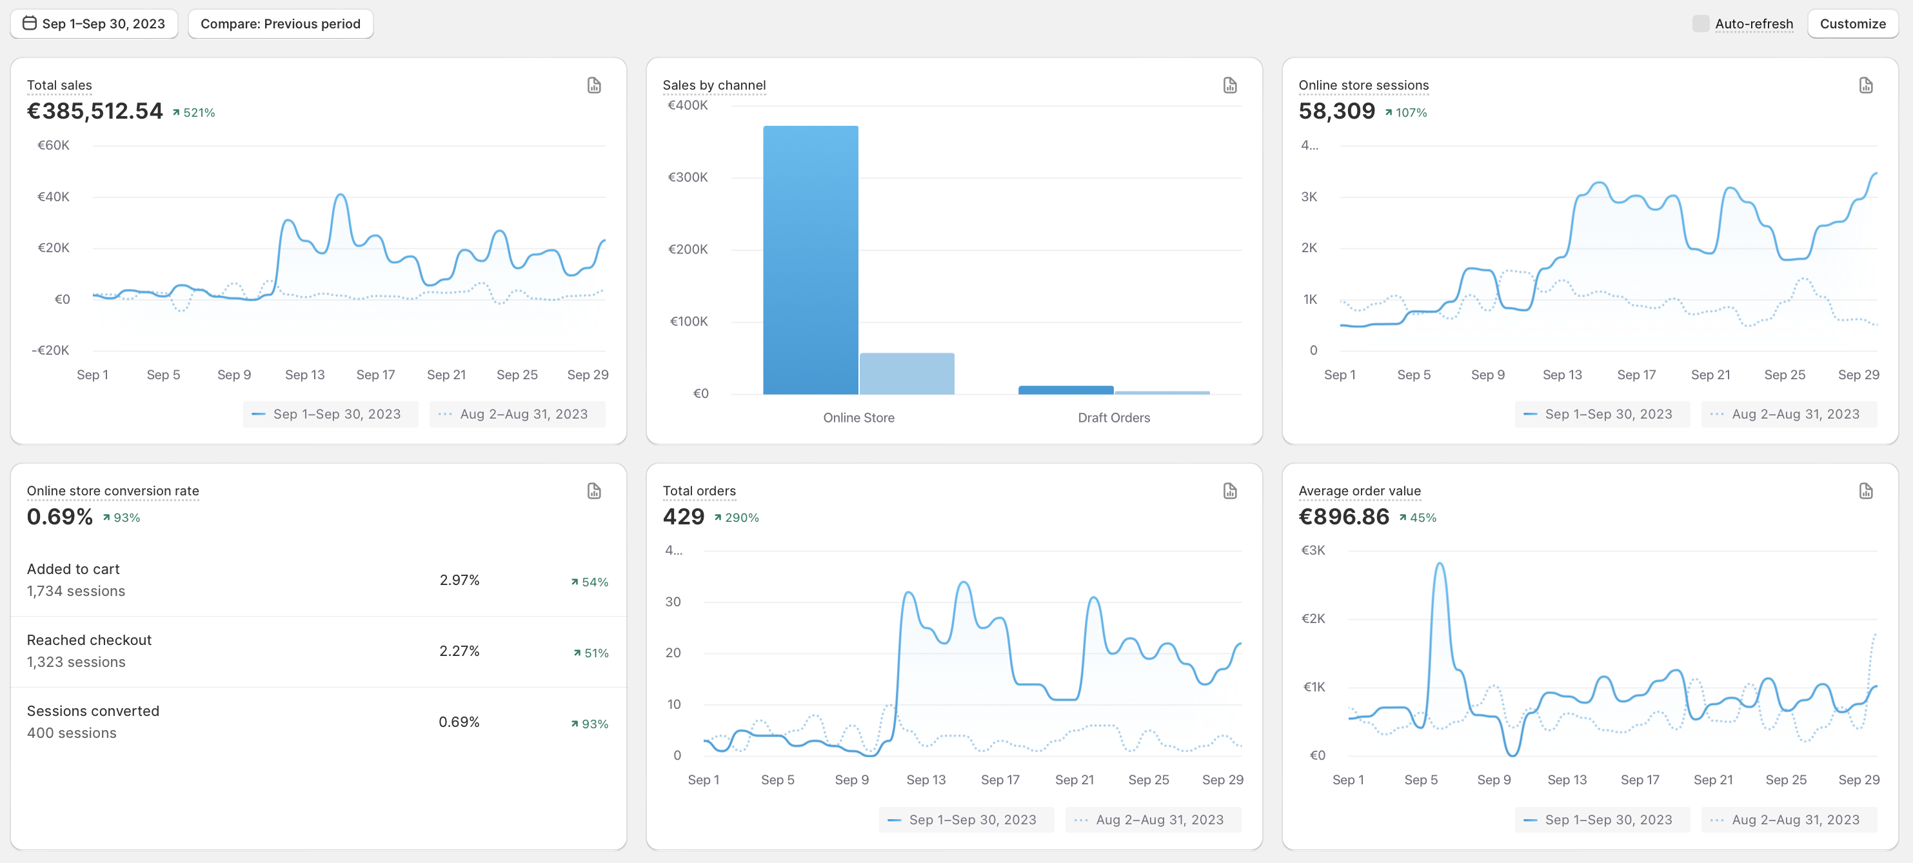Screen dimensions: 1913x863
Task: Click the 51% reached checkout change
Action: (591, 653)
